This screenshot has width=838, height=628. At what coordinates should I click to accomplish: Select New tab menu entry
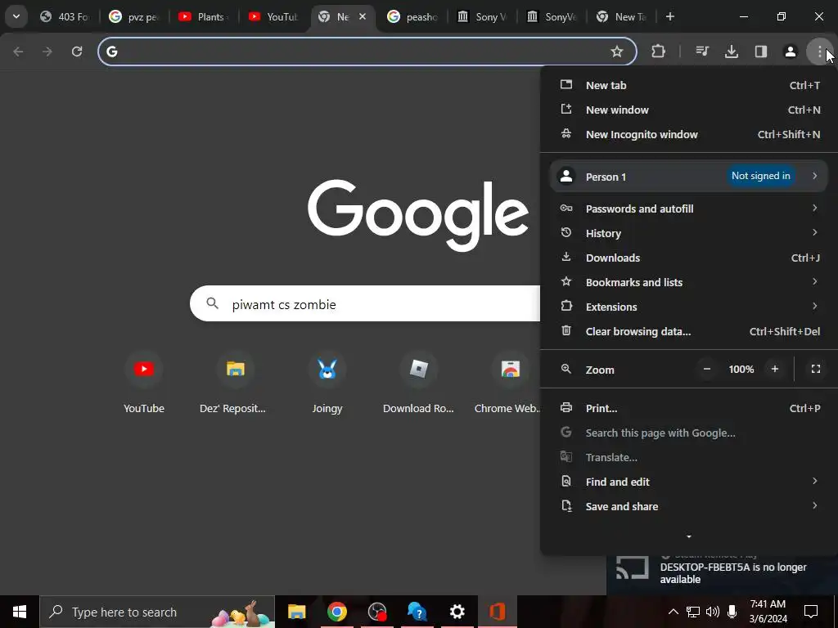click(689, 85)
